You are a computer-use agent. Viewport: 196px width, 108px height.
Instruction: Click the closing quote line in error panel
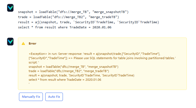pyautogui.click(x=29, y=83)
